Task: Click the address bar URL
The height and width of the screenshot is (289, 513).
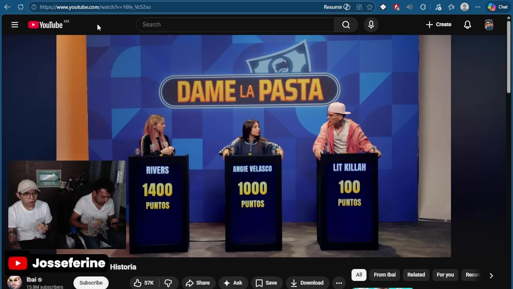Action: point(95,7)
